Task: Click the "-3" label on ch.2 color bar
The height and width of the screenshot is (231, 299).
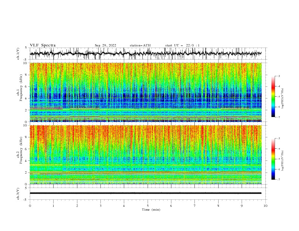Action: (x=278, y=139)
